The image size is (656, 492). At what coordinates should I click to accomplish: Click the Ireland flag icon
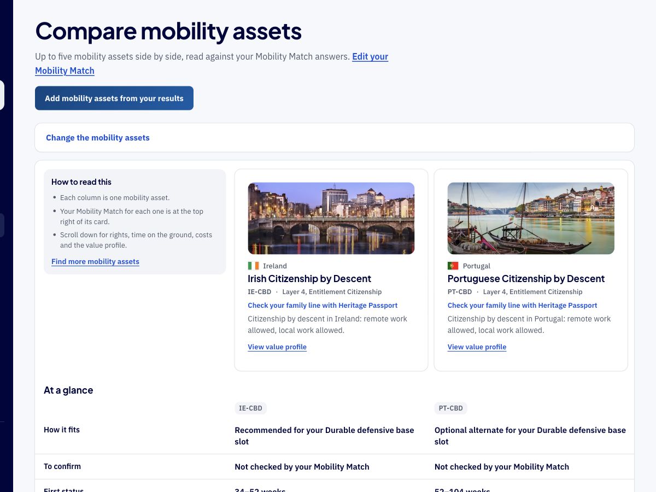tap(253, 266)
